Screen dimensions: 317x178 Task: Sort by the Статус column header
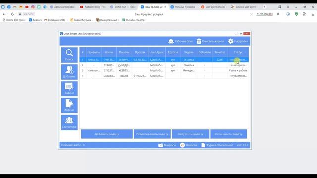pyautogui.click(x=238, y=52)
